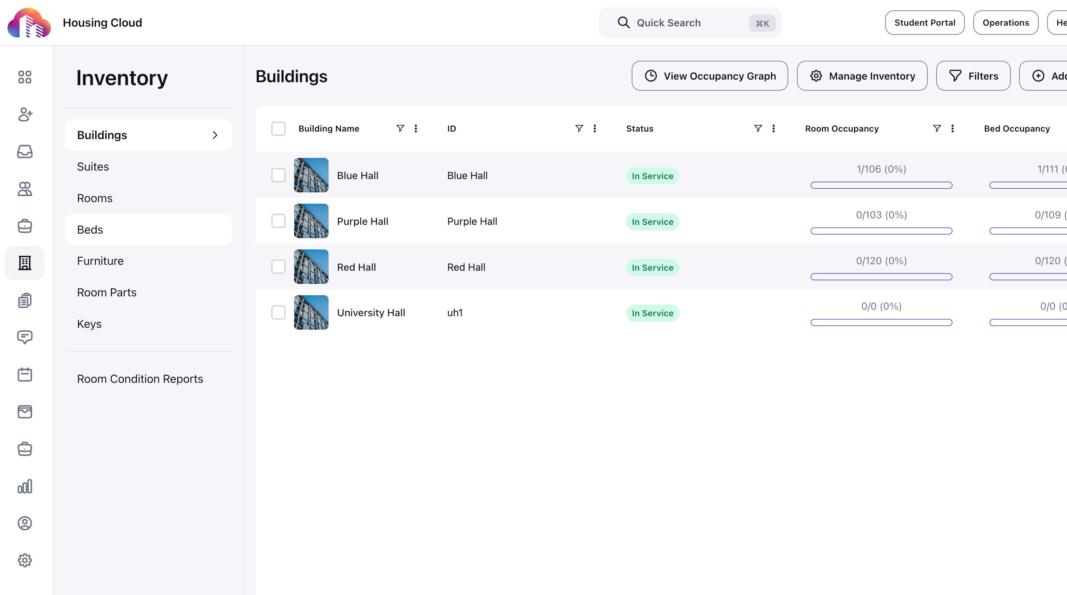The width and height of the screenshot is (1067, 595).
Task: Click the View Occupancy Graph button
Action: pos(709,76)
